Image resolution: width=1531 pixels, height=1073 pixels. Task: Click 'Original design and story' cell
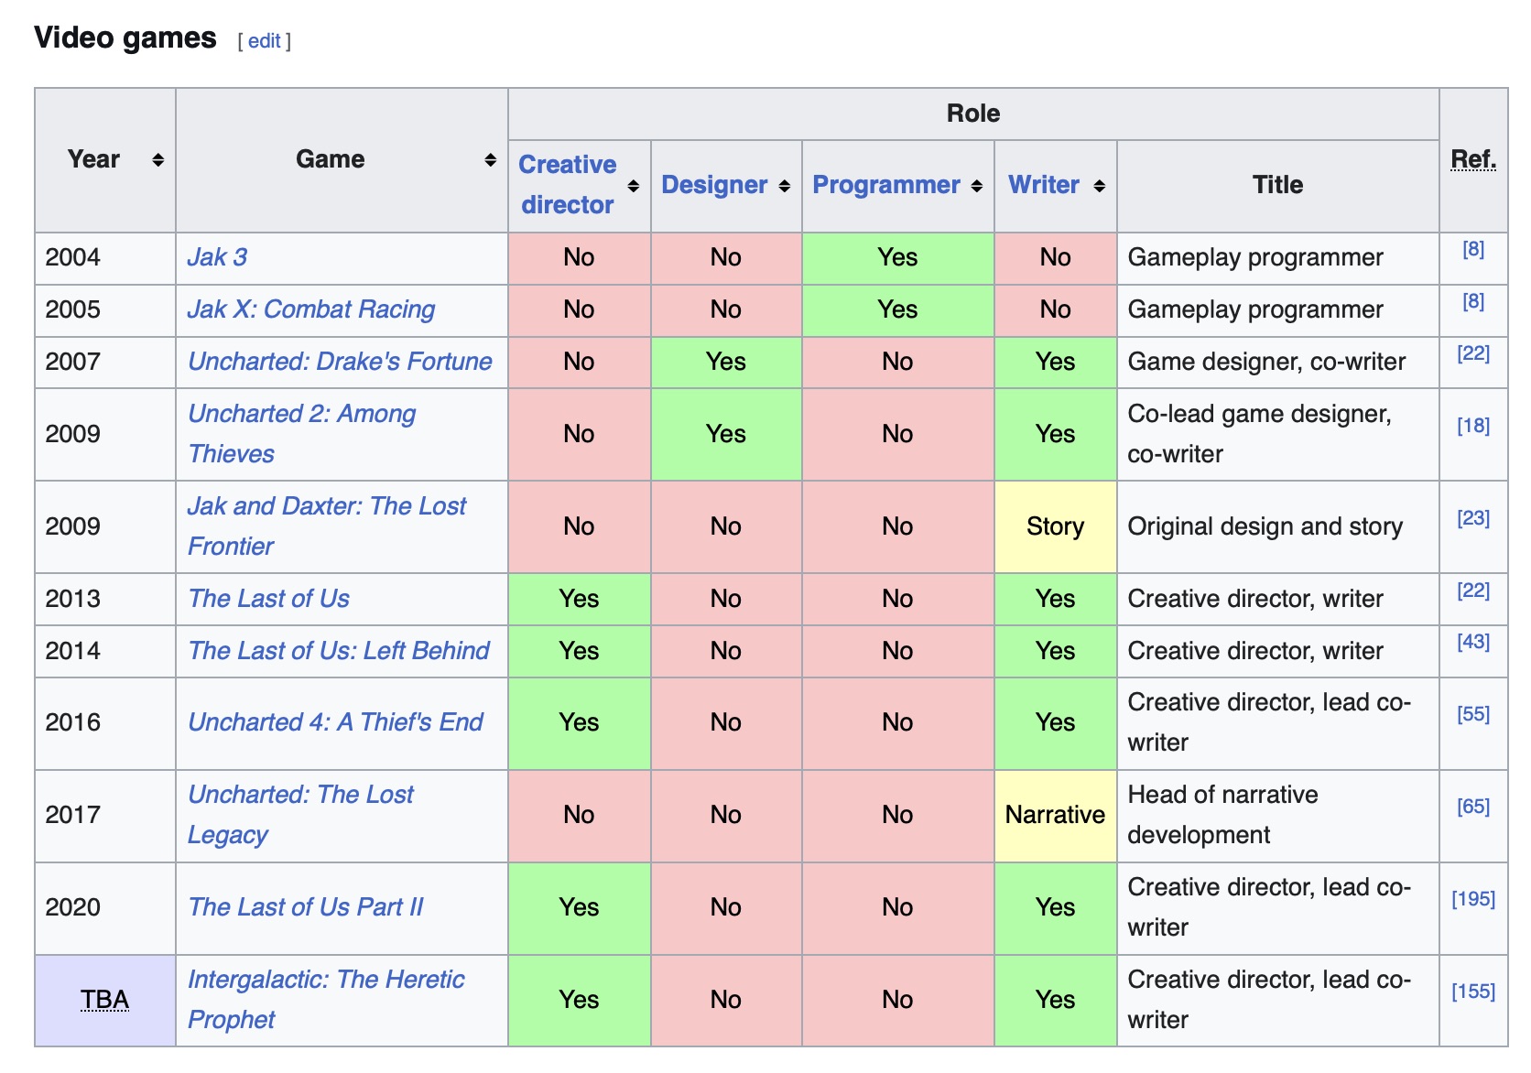pyautogui.click(x=1277, y=526)
